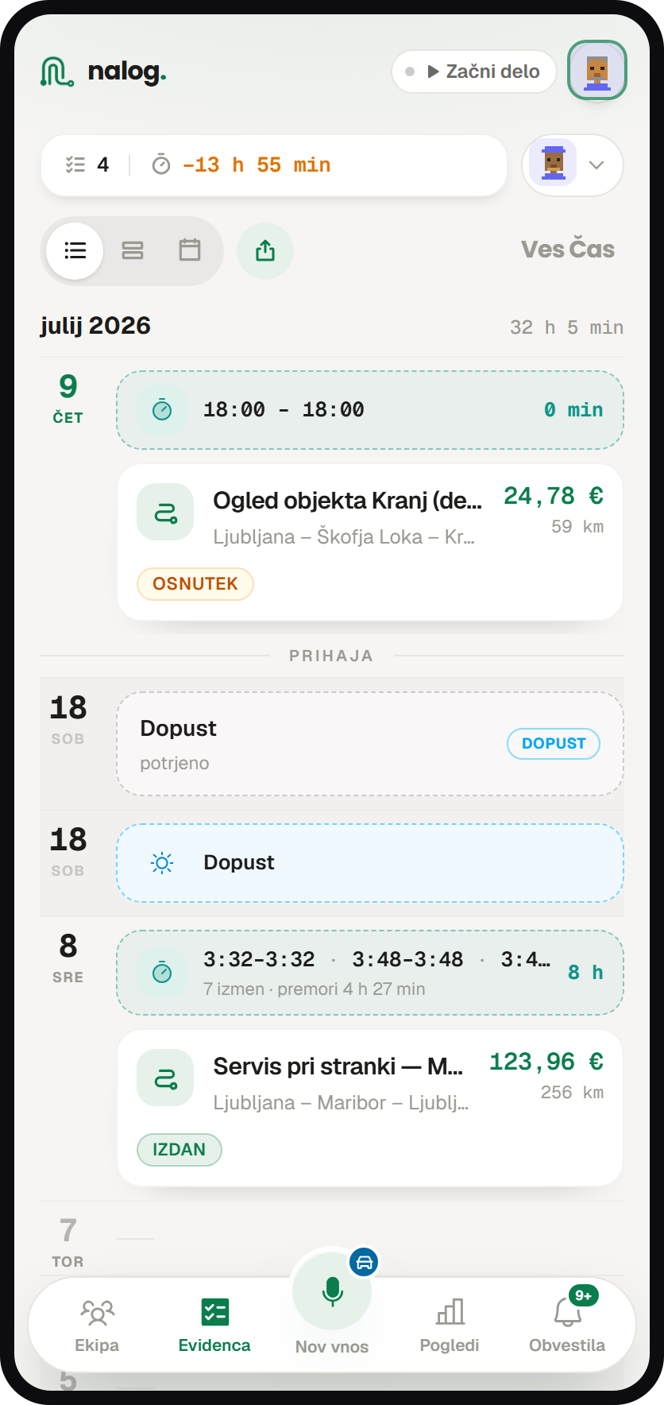Open the Ves Čas time filter

coord(567,249)
